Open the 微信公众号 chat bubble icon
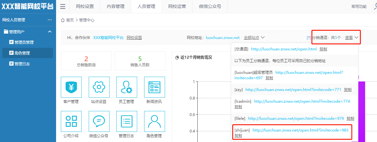Viewport: 377px width, 142px height. pyautogui.click(x=99, y=121)
